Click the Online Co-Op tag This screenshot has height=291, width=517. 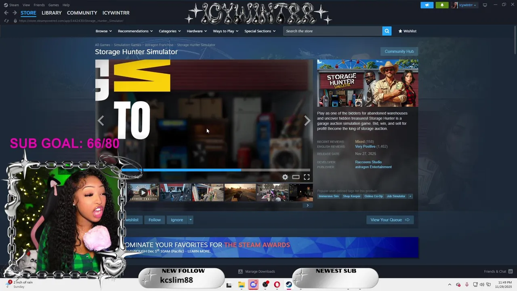coord(374,196)
